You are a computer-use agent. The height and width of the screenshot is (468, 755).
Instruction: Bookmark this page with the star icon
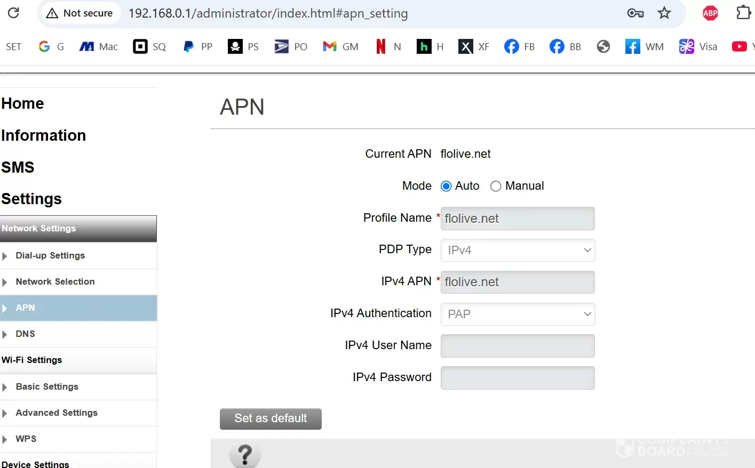pyautogui.click(x=664, y=13)
